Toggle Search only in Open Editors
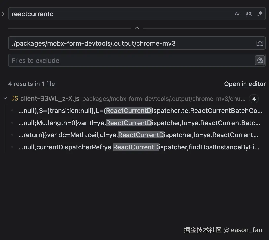The height and width of the screenshot is (240, 269). pyautogui.click(x=260, y=43)
